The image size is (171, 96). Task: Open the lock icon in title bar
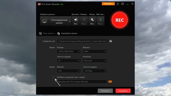[118, 4]
